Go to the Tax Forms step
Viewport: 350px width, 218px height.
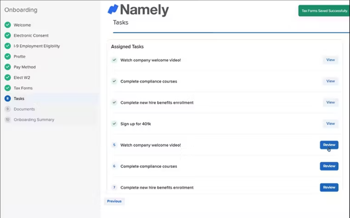(x=23, y=88)
